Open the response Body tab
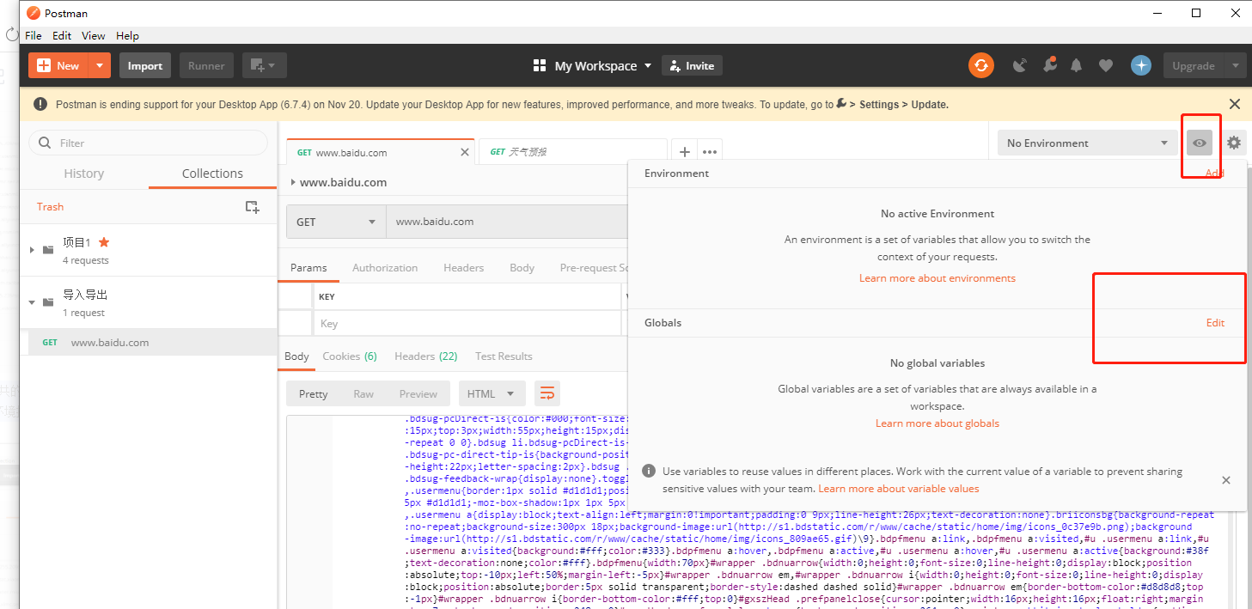The height and width of the screenshot is (609, 1252). (296, 356)
